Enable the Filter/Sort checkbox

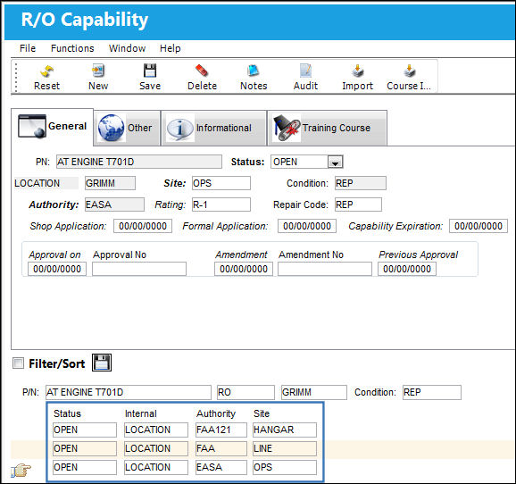tap(18, 363)
